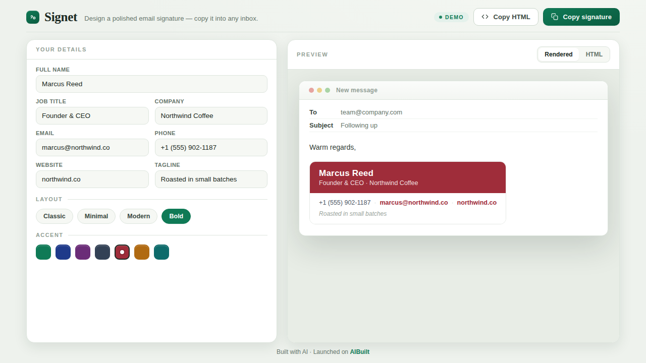Click the green window dot in New message

click(x=328, y=90)
